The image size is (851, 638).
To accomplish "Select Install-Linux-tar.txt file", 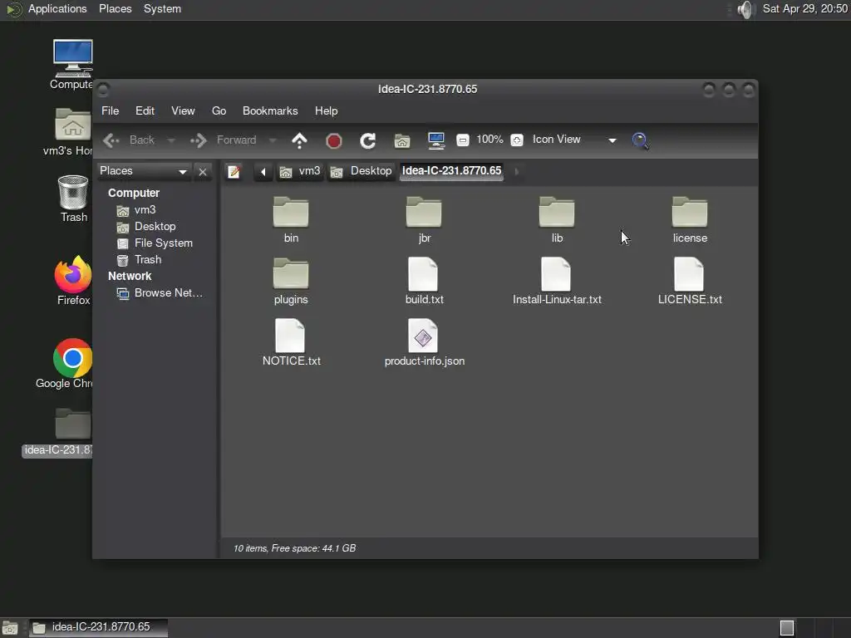I will [x=557, y=281].
